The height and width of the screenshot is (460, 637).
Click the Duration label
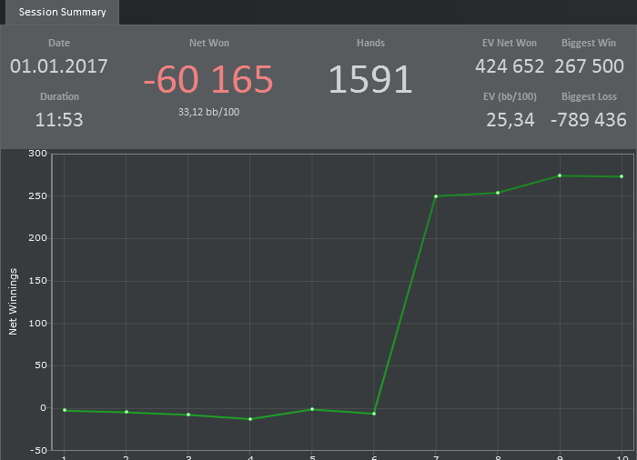point(59,96)
